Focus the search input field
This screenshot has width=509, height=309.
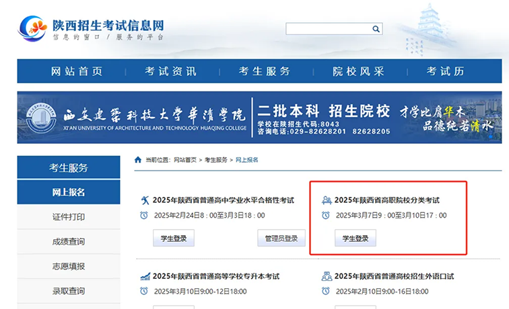[x=328, y=29]
